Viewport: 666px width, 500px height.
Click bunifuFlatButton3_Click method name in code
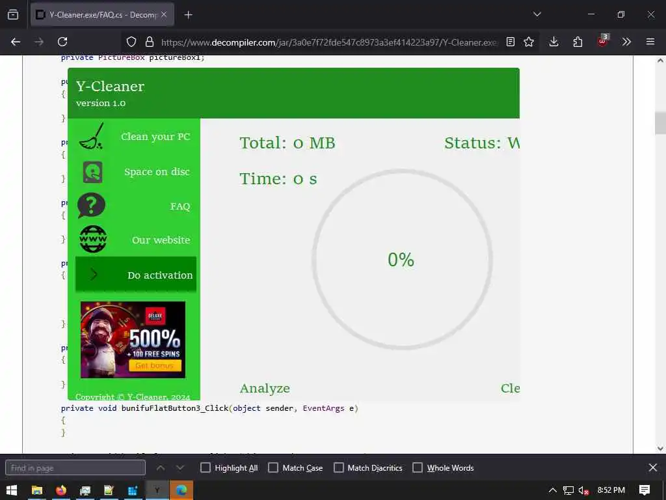coord(175,408)
